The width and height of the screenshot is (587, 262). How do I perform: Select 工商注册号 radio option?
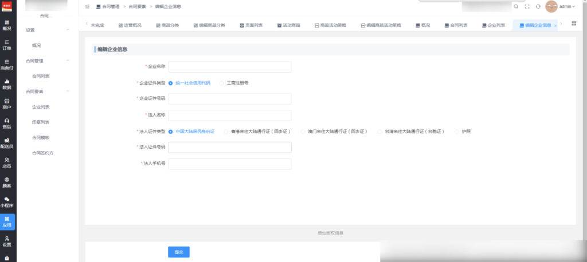coord(222,83)
